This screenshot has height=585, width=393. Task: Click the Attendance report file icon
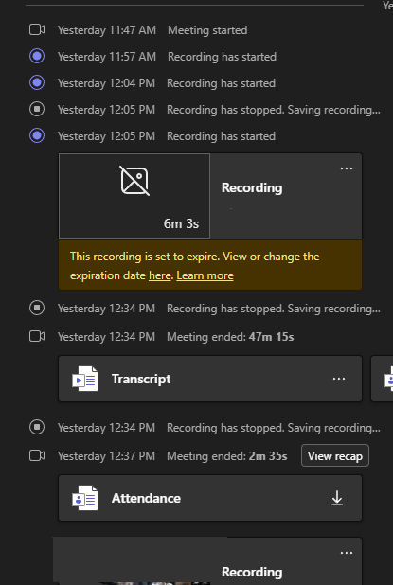tap(85, 498)
